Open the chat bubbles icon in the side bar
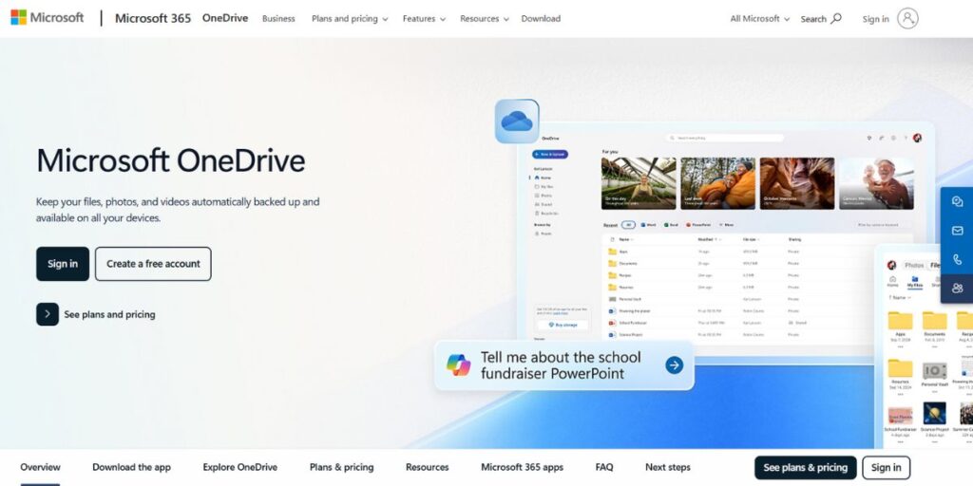The height and width of the screenshot is (486, 973). (957, 201)
